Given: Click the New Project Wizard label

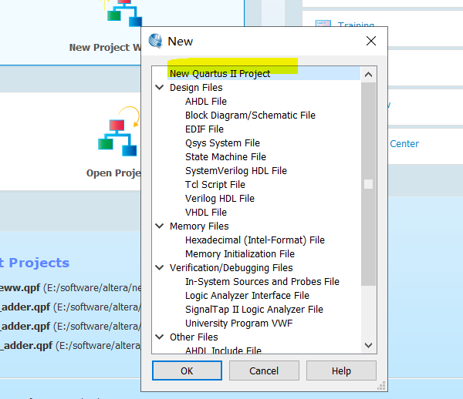Looking at the screenshot, I should 105,48.
